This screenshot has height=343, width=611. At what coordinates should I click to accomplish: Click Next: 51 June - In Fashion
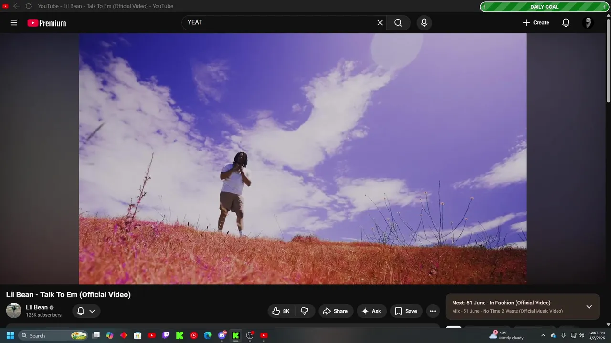click(501, 303)
